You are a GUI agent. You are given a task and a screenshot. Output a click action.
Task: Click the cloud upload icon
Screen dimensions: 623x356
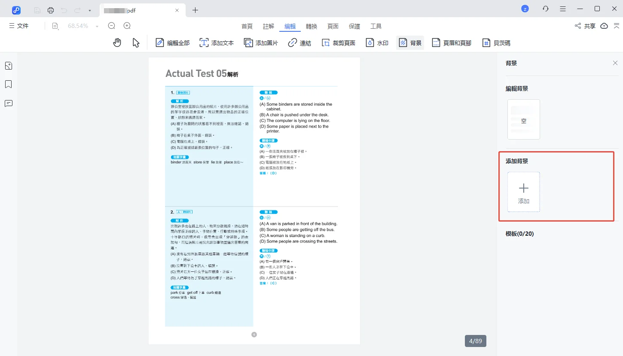pos(604,26)
